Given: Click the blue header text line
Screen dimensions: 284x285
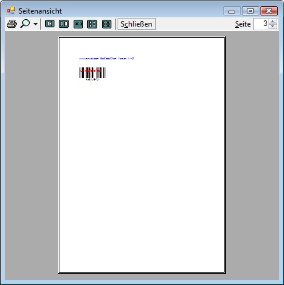Looking at the screenshot, I should [x=106, y=59].
